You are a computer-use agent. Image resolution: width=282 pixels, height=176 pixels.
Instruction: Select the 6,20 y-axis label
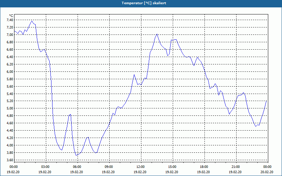click(10, 64)
